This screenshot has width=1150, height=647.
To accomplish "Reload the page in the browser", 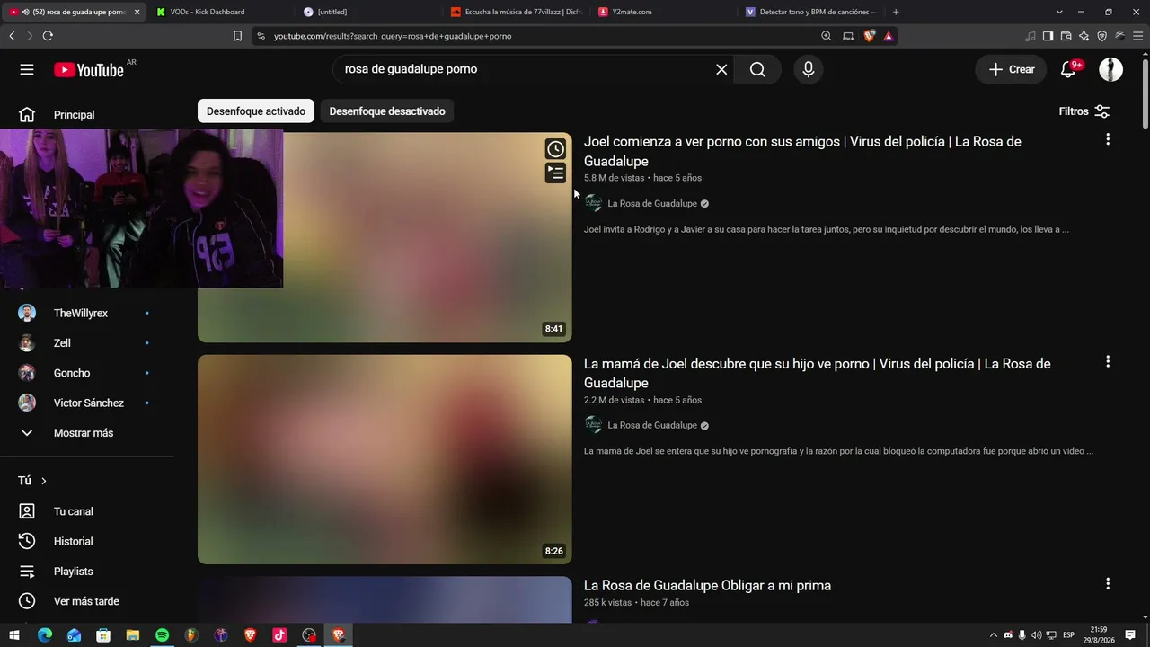I will tap(48, 36).
